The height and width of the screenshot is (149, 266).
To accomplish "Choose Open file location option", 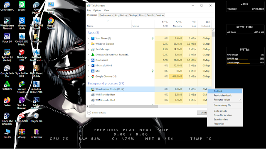I will (x=225, y=115).
